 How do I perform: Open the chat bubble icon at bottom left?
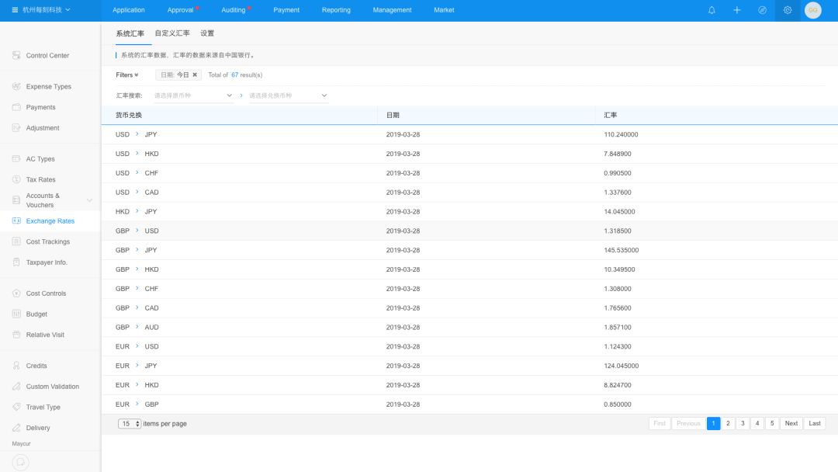(20, 462)
